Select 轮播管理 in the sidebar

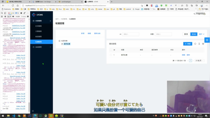point(41,42)
